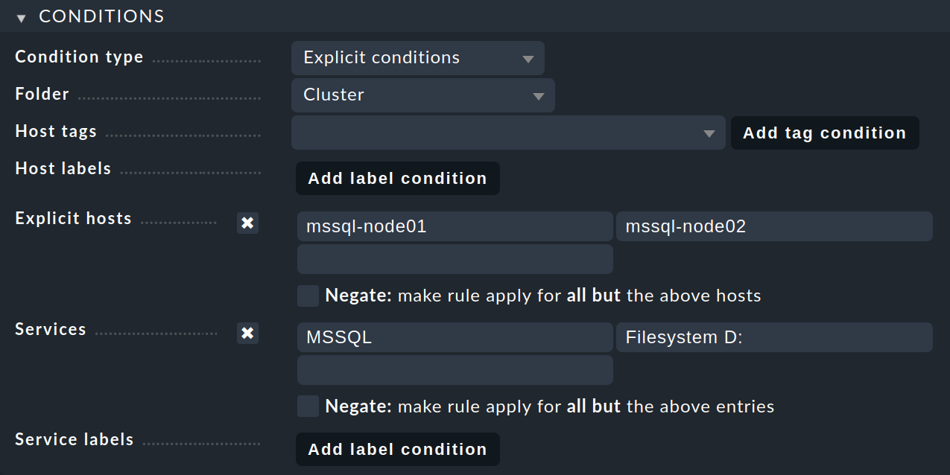
Task: Collapse the CONDITIONS section triangle
Action: (21, 18)
